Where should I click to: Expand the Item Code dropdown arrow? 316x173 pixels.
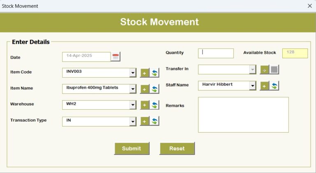tap(133, 73)
